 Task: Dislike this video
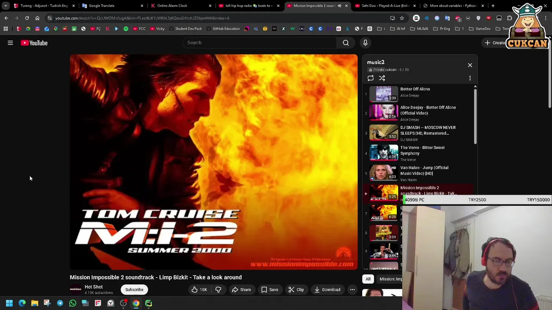pyautogui.click(x=218, y=289)
